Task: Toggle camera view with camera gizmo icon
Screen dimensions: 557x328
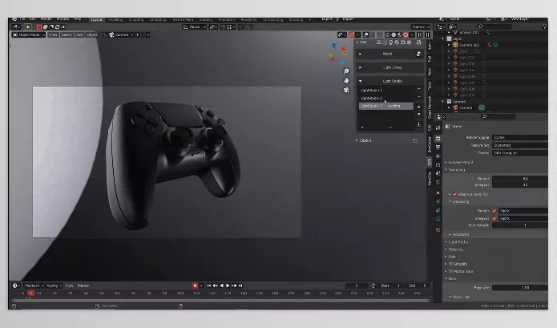Action: pyautogui.click(x=346, y=90)
